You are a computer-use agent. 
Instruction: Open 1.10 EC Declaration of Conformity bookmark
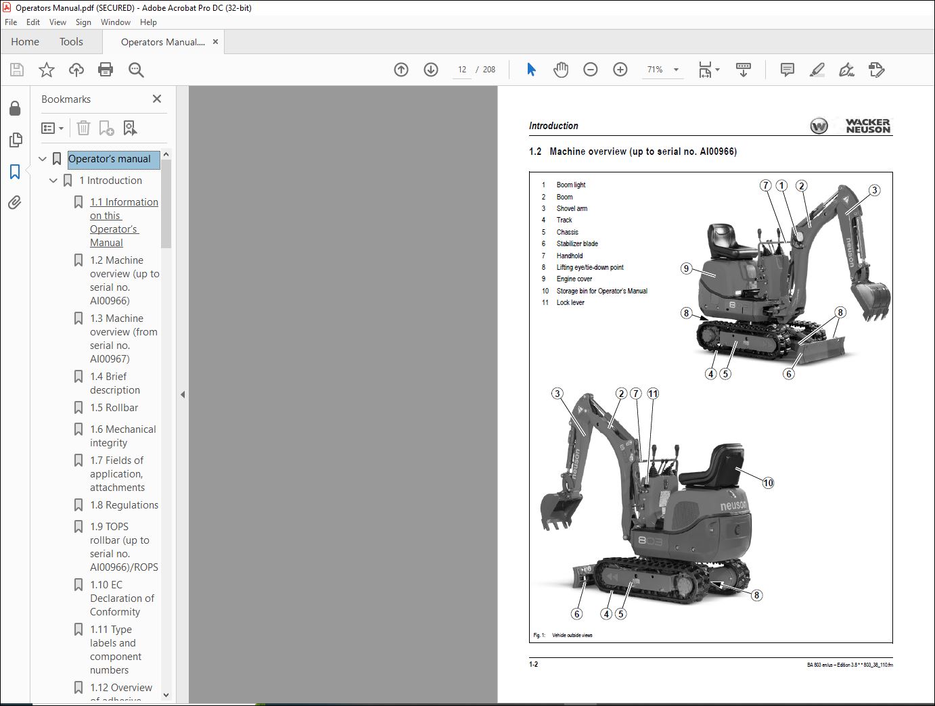(122, 598)
